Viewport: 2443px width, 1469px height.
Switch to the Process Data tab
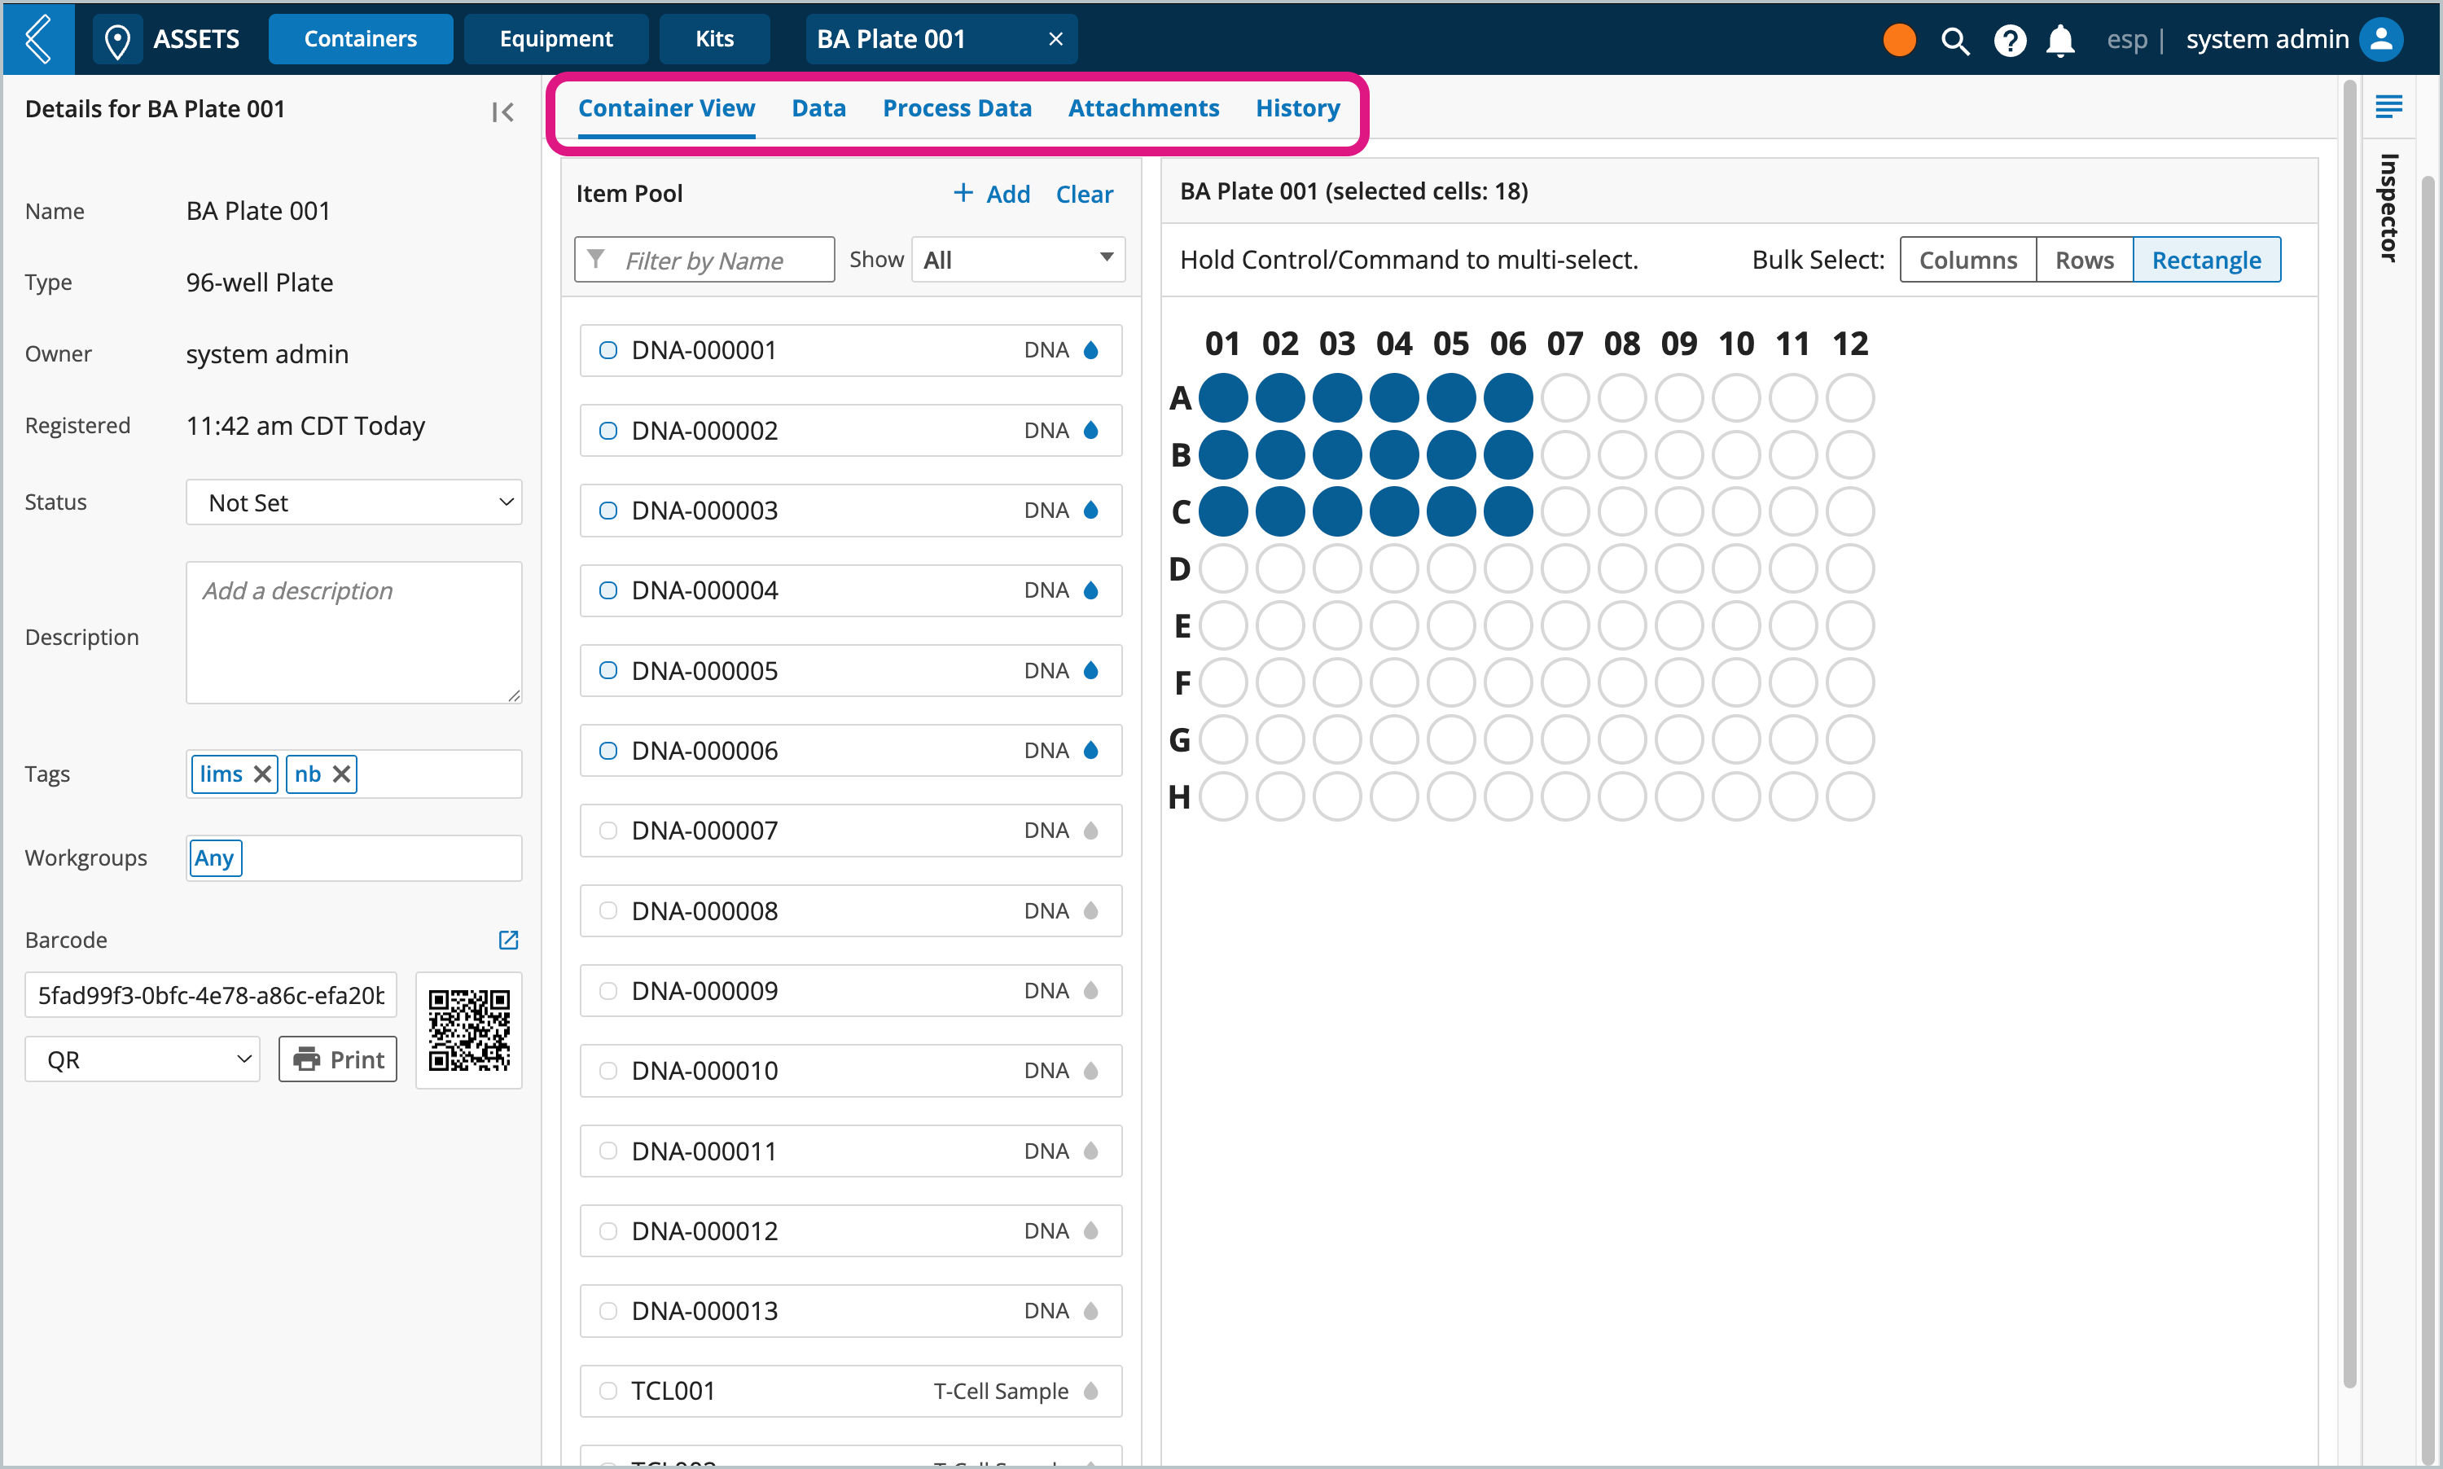956,108
